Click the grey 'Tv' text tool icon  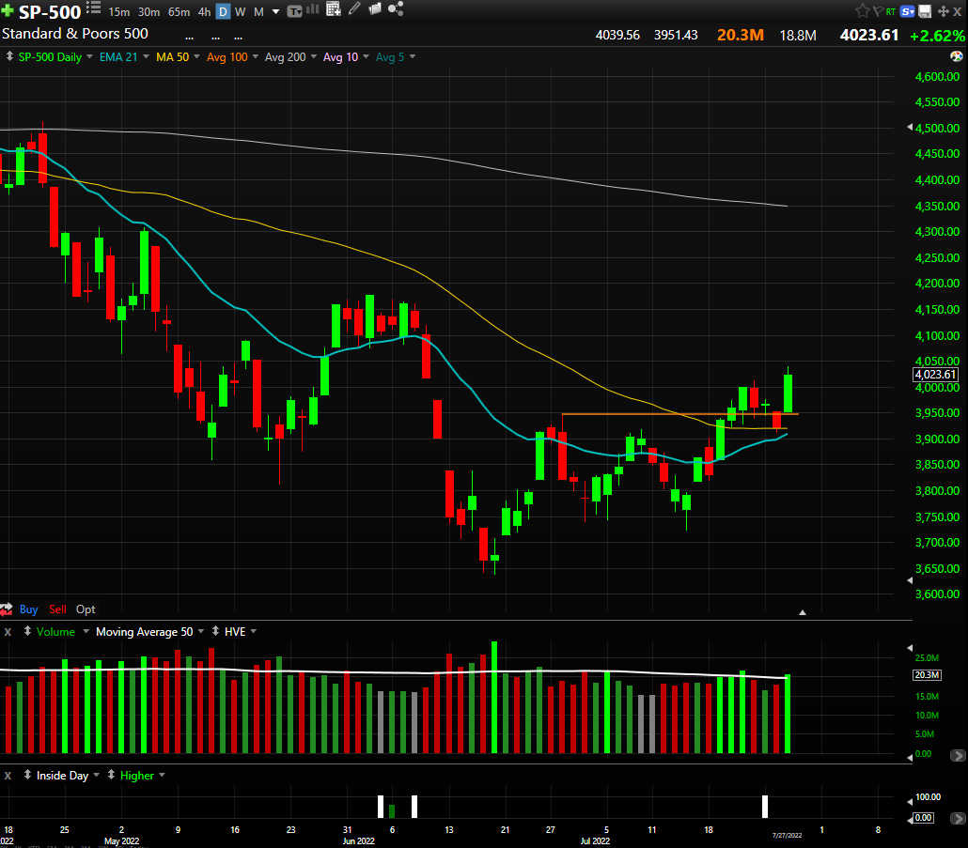coord(294,11)
